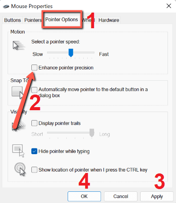Switch to the Buttons tab
The height and width of the screenshot is (203, 176).
pos(13,20)
